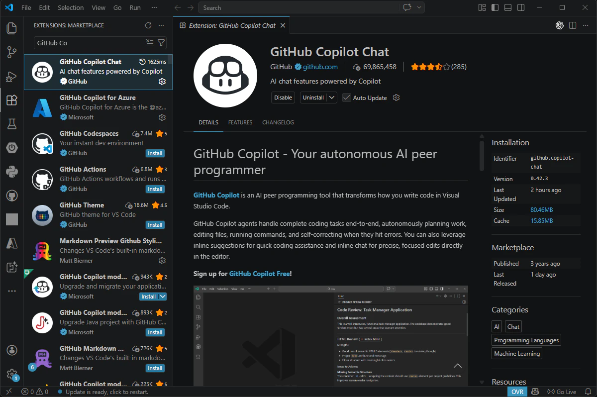Open the View menu

point(99,7)
